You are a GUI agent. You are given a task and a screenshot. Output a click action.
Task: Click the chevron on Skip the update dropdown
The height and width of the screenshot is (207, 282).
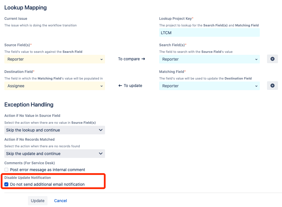(101, 154)
